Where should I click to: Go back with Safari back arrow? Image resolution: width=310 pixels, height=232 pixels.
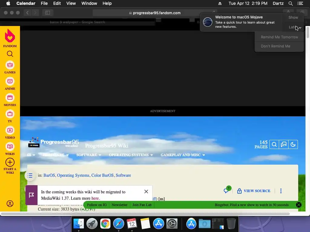(27, 13)
